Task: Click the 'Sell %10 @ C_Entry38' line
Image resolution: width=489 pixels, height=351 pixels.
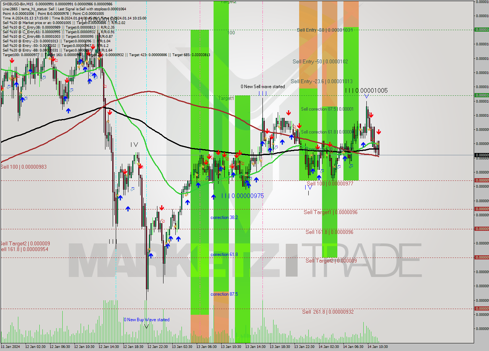Action: (x=58, y=27)
